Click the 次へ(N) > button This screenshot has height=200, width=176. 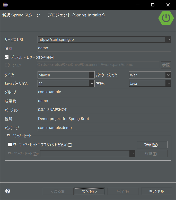(x=90, y=191)
